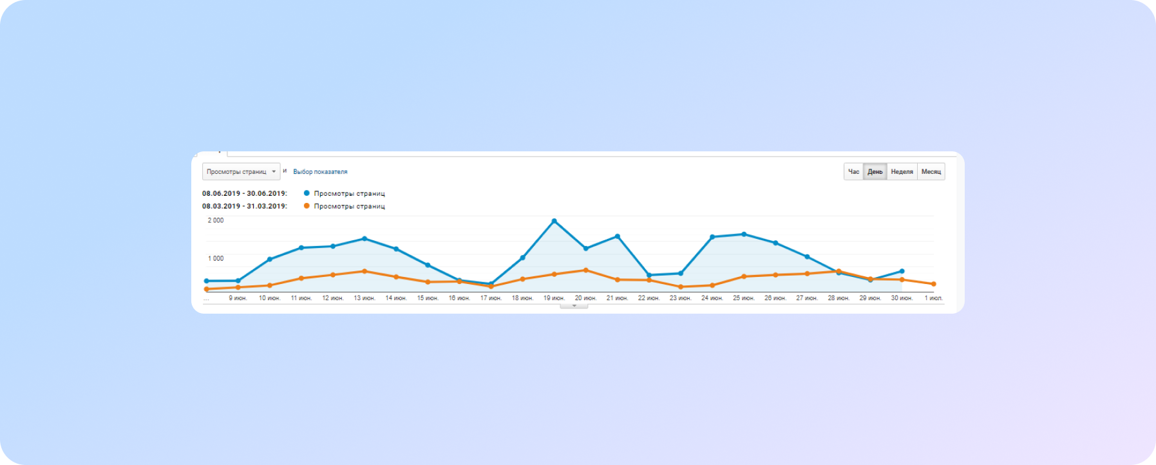Expand the small arrow handle below the chart
This screenshot has height=465, width=1156.
point(574,306)
